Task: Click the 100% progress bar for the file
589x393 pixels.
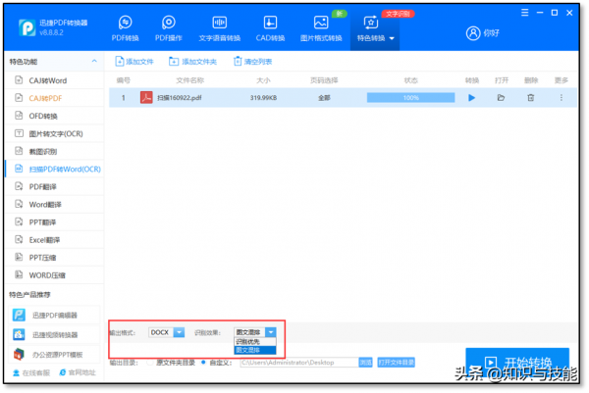Action: (x=410, y=98)
